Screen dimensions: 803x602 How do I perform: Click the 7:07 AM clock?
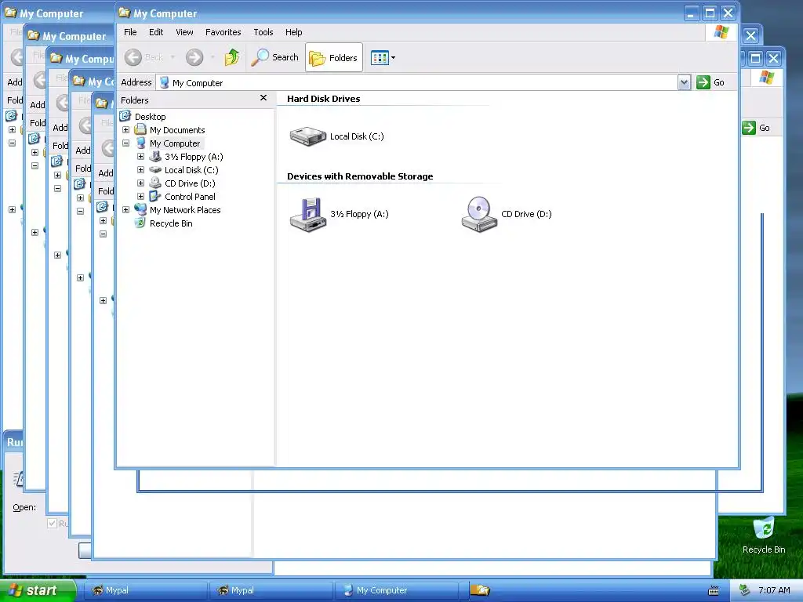click(x=774, y=590)
